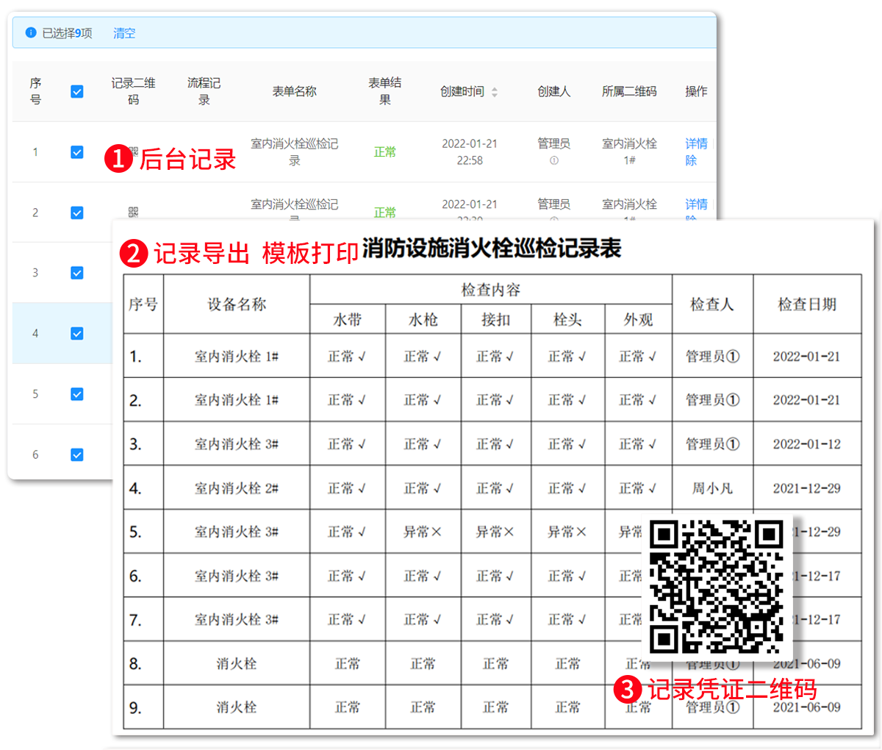Uncheck the checkbox for row 3
The height and width of the screenshot is (750, 882).
click(76, 272)
